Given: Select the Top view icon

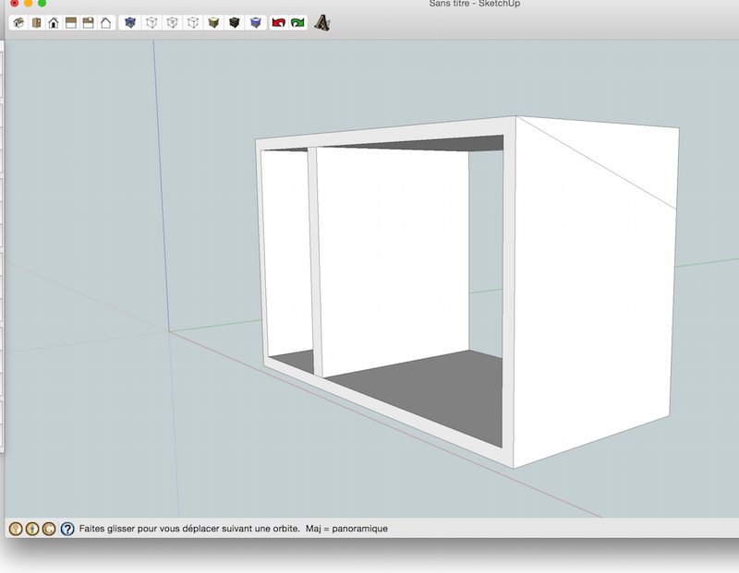Looking at the screenshot, I should [36, 22].
